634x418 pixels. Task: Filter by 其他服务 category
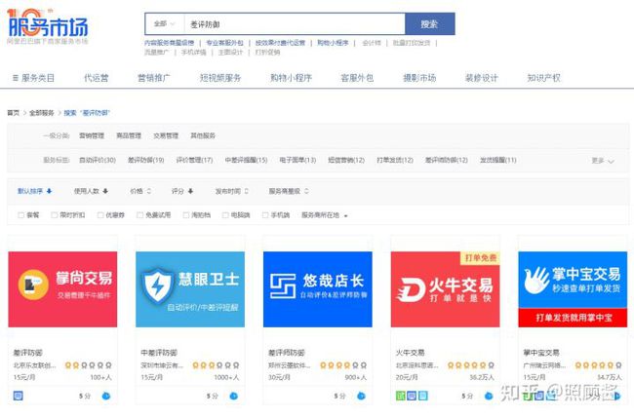[x=203, y=135]
